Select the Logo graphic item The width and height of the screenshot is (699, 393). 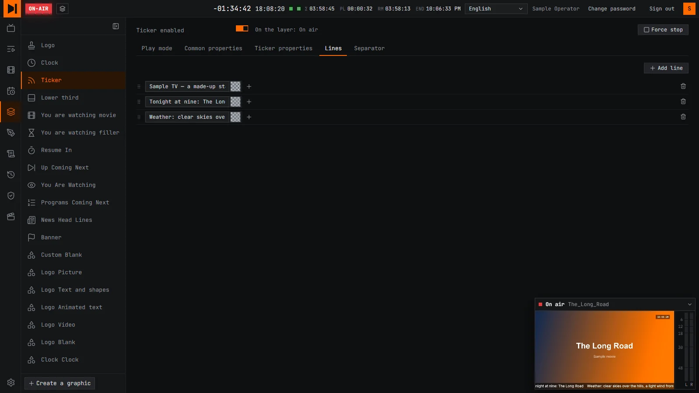pos(73,45)
